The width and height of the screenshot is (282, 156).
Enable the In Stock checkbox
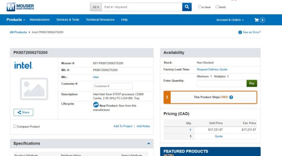click(x=200, y=7)
